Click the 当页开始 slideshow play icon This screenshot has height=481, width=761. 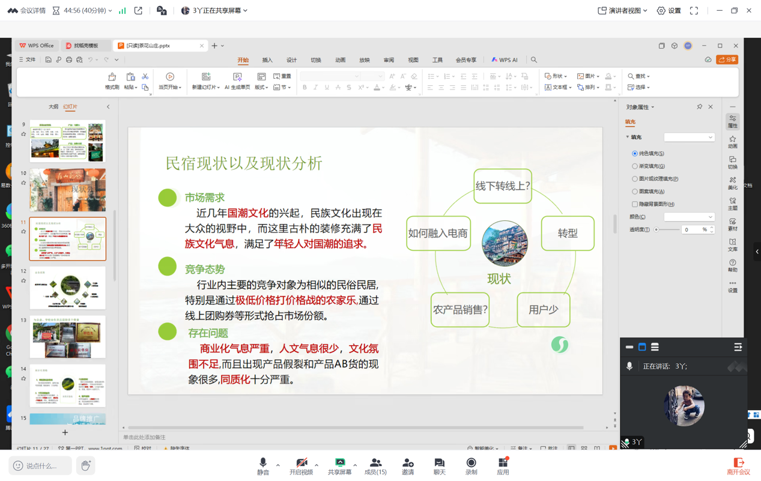click(x=170, y=77)
